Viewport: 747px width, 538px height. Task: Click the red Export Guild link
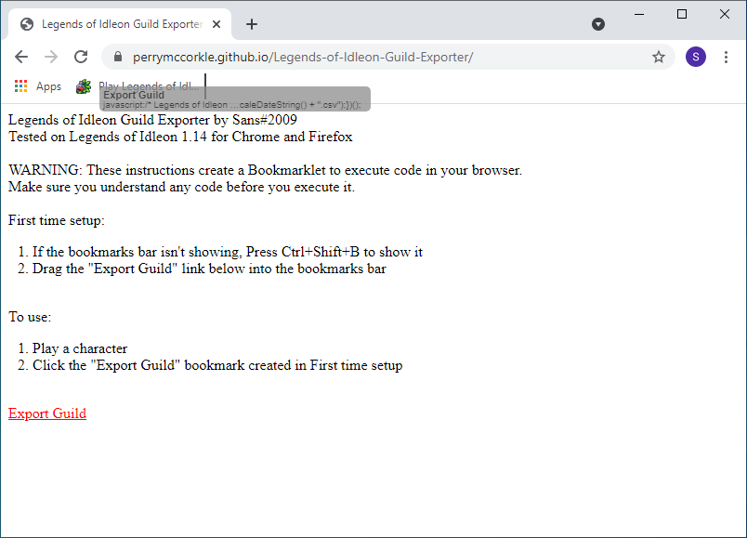click(47, 413)
